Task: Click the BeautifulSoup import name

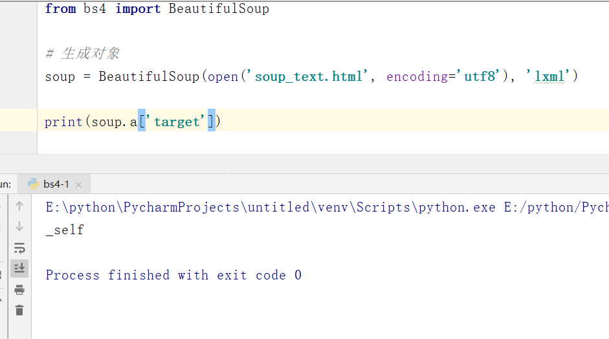Action: point(219,8)
